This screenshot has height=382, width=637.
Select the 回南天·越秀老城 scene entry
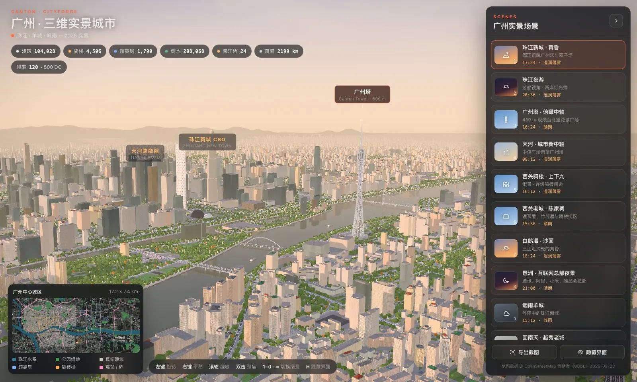click(x=558, y=335)
